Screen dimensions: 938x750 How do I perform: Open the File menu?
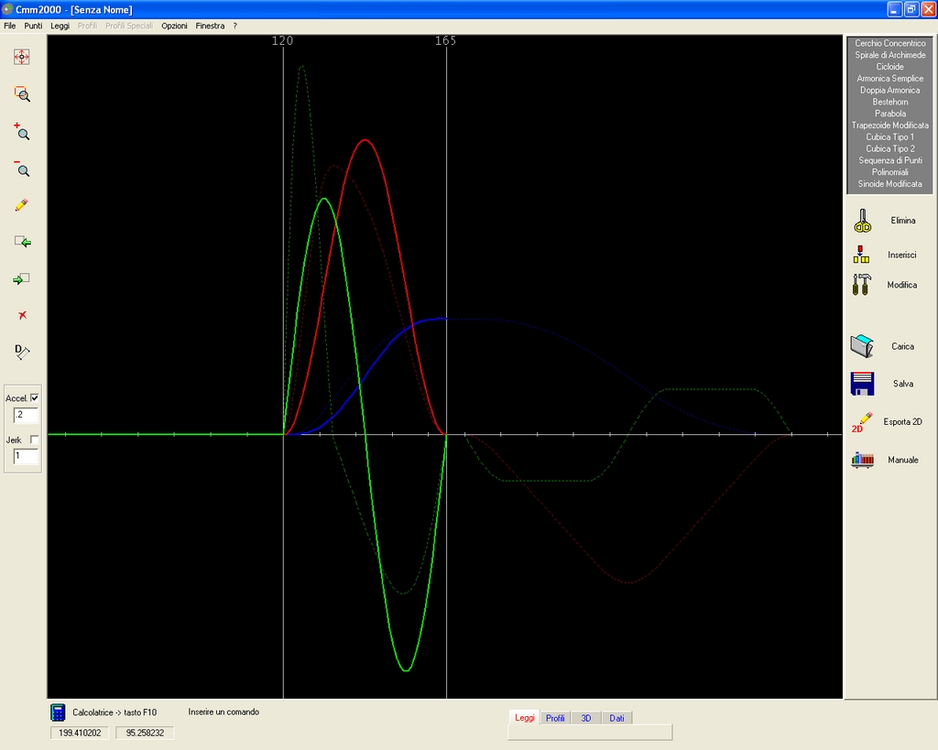click(9, 26)
